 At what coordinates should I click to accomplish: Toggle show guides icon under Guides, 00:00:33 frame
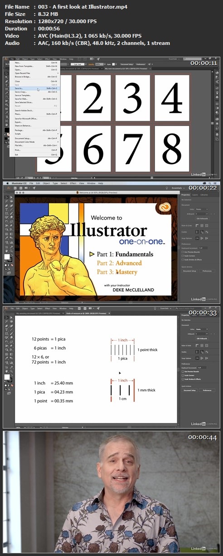tap(197, 352)
